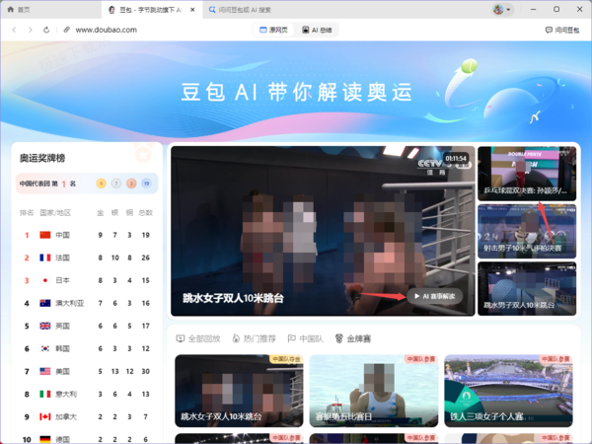The height and width of the screenshot is (444, 592).
Task: Open the 问问豆包 chat button
Action: (562, 30)
